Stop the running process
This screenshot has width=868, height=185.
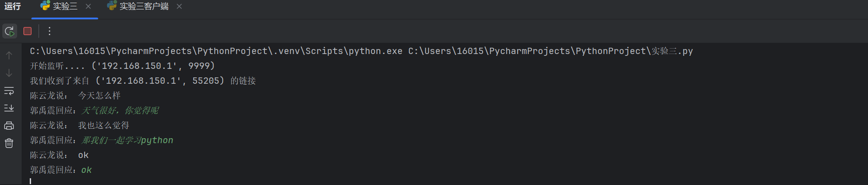[x=27, y=31]
